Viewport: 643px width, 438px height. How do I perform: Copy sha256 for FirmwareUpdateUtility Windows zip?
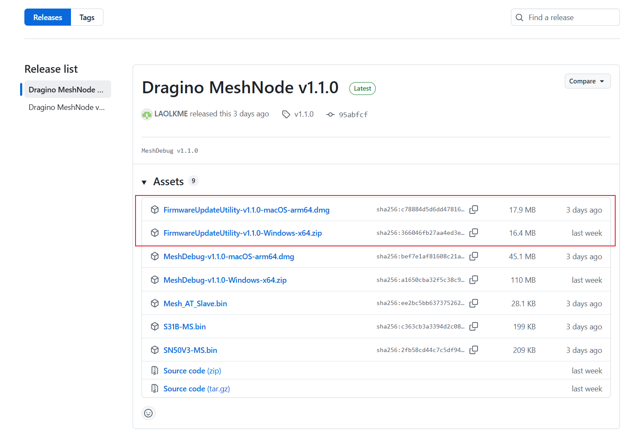[x=474, y=233]
